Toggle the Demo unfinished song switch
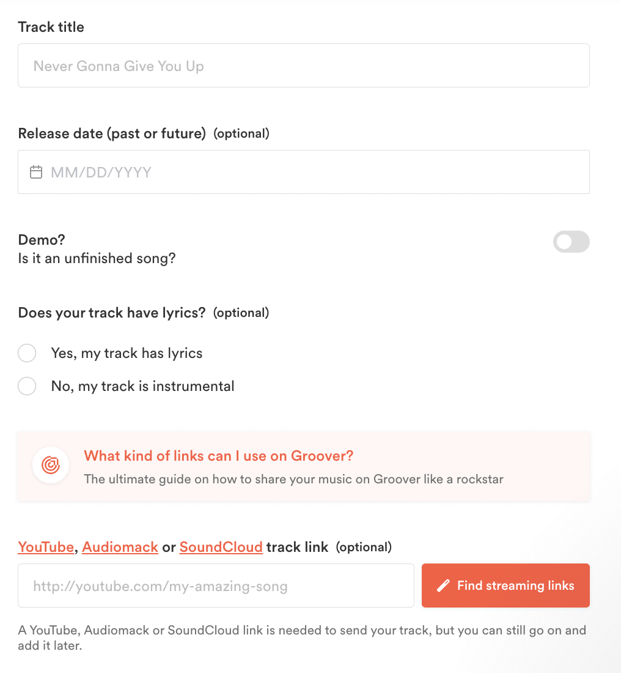This screenshot has height=673, width=621. 571,242
